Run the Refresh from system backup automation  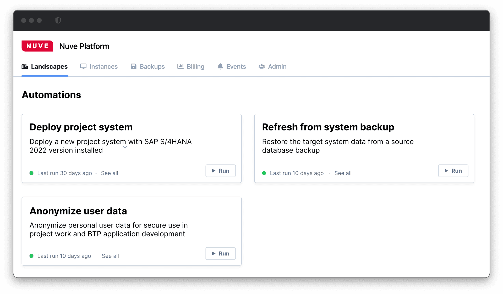tap(453, 171)
